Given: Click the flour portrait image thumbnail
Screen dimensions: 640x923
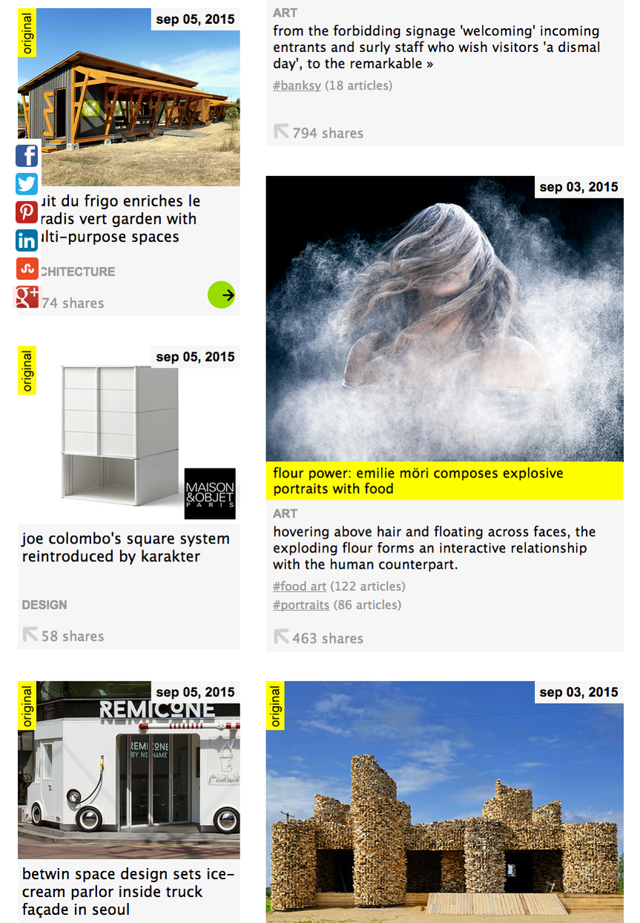Looking at the screenshot, I should coord(444,319).
